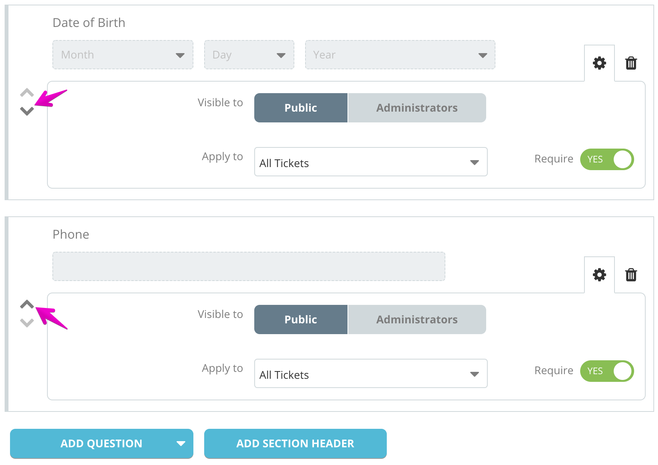Set Date of Birth visible to Administrators

click(x=417, y=108)
